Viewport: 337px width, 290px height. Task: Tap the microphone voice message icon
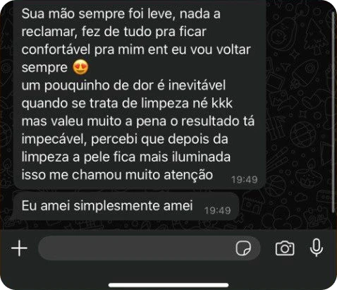click(x=317, y=248)
